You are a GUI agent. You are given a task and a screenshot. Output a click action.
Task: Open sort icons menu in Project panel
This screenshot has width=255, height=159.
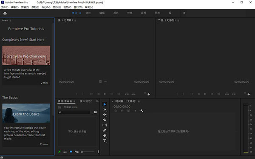pyautogui.click(x=99, y=152)
